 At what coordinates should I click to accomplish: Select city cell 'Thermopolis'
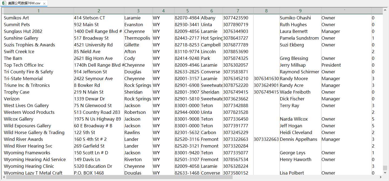click(x=138, y=38)
